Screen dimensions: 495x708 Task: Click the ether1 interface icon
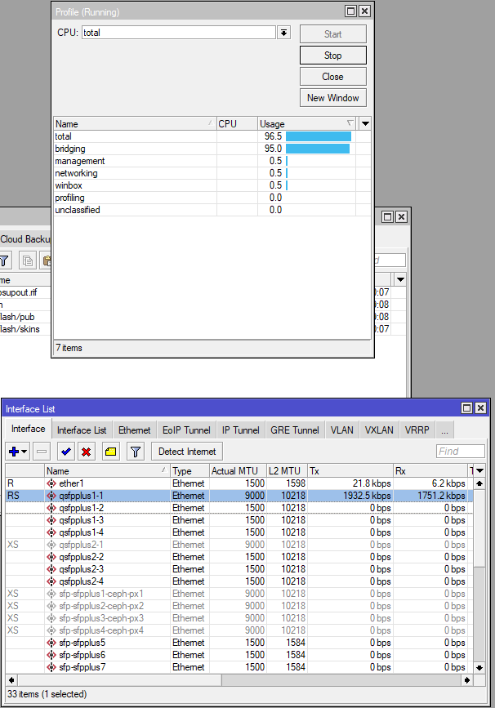coord(51,483)
